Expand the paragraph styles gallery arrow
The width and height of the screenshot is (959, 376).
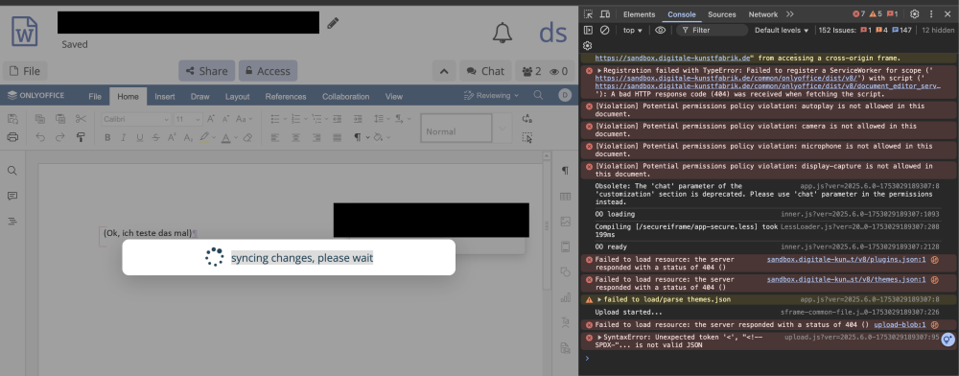click(503, 129)
